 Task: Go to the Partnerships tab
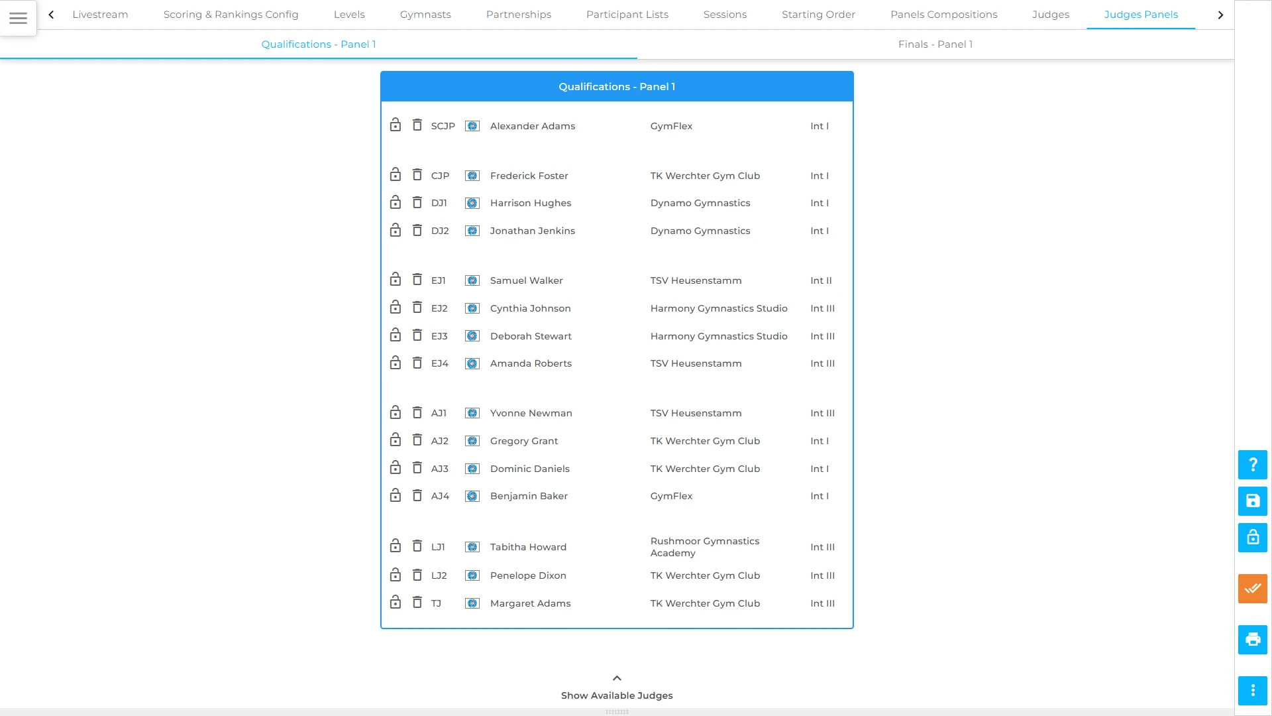(519, 15)
